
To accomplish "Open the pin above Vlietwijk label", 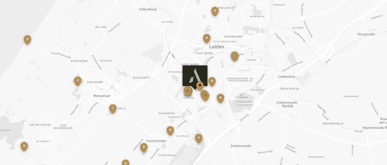I will [170, 131].
